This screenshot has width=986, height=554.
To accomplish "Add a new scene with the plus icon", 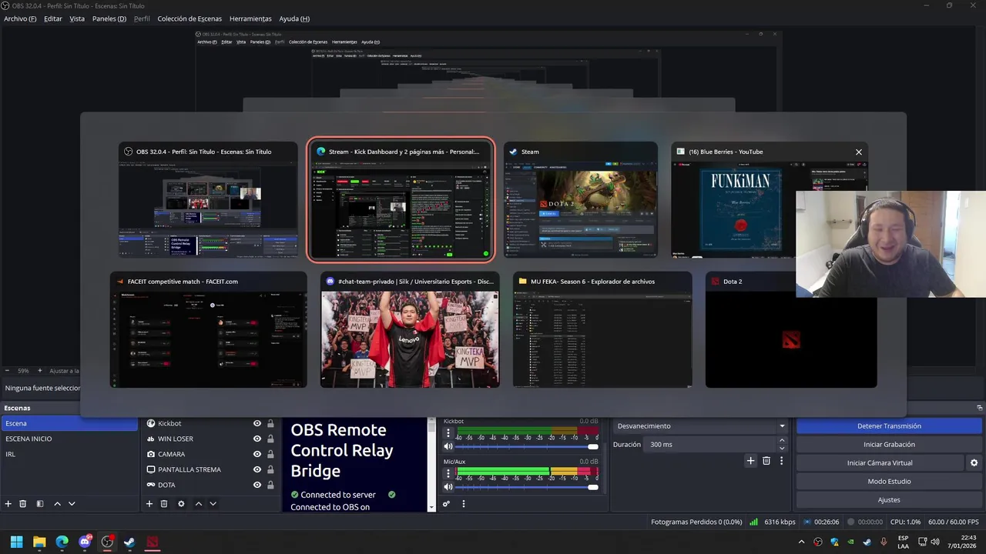I will pos(8,504).
